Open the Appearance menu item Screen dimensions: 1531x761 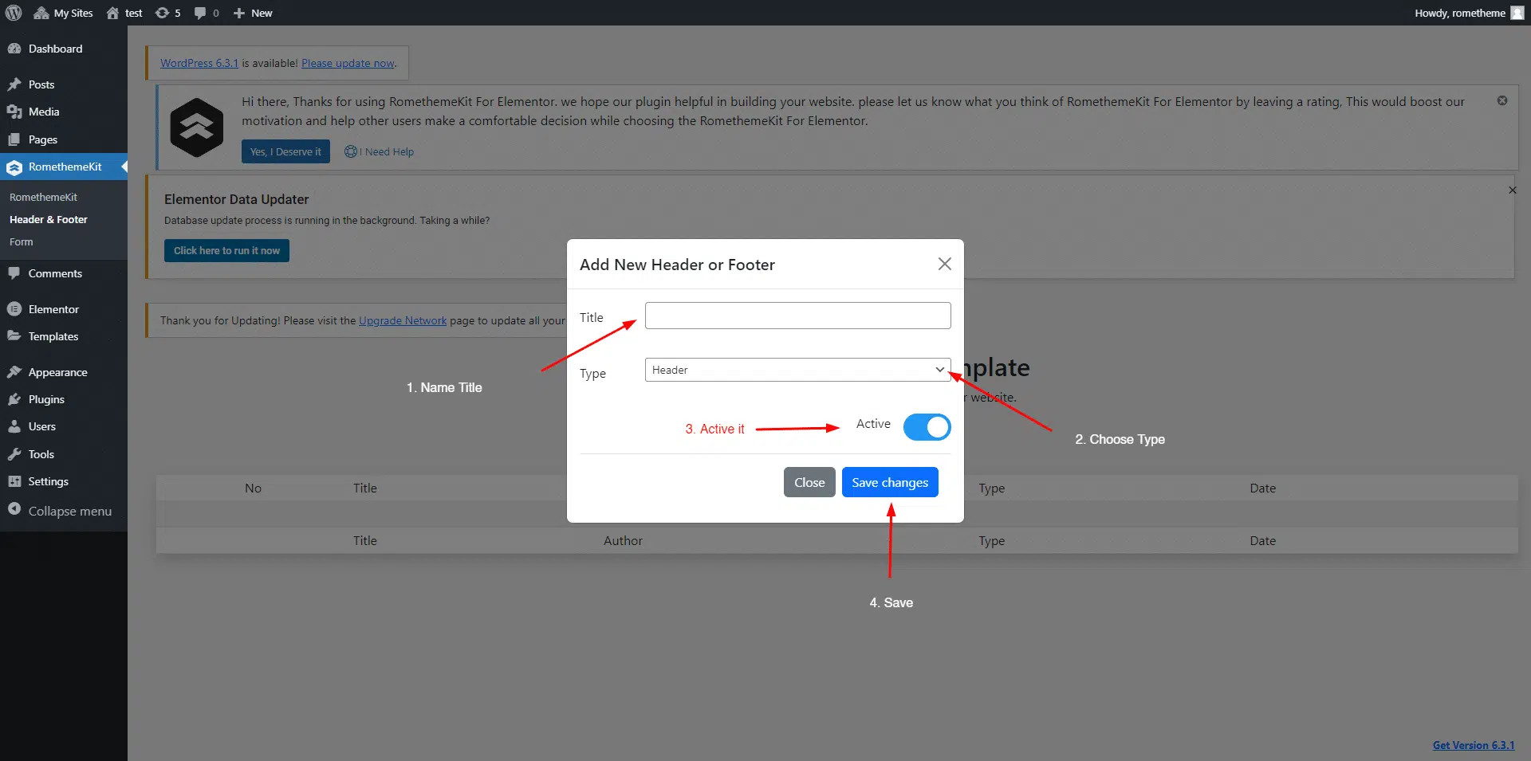58,372
